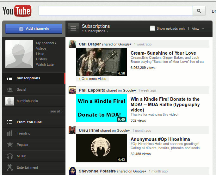Click the Social people icon
Image resolution: width=216 pixels, height=175 pixels.
pos(10,90)
